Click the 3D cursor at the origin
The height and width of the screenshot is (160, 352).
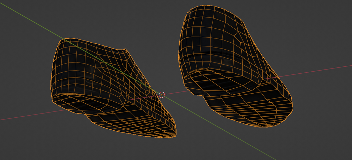[162, 95]
